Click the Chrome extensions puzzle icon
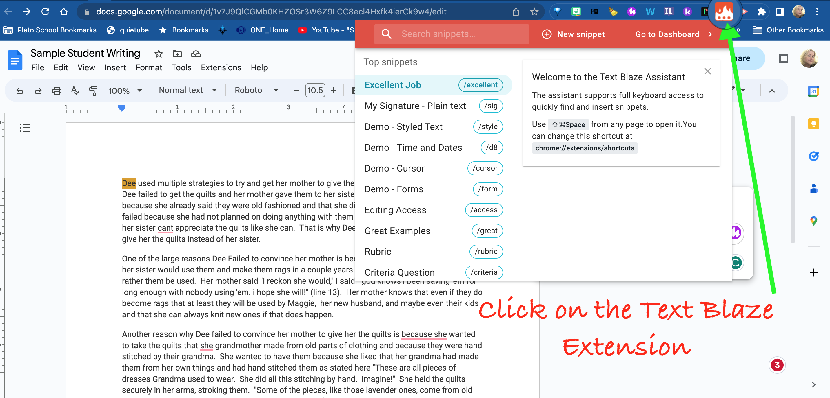The image size is (830, 398). 761,12
